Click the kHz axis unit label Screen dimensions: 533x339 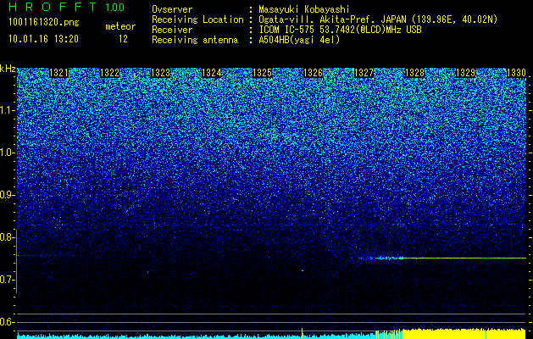coord(8,69)
